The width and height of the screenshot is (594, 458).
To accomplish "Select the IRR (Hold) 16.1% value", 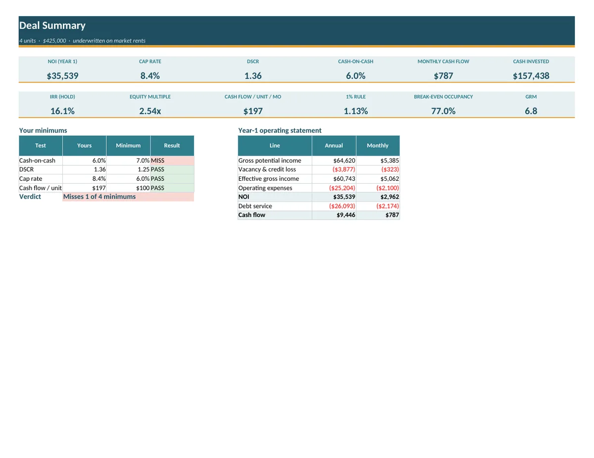I will point(62,111).
